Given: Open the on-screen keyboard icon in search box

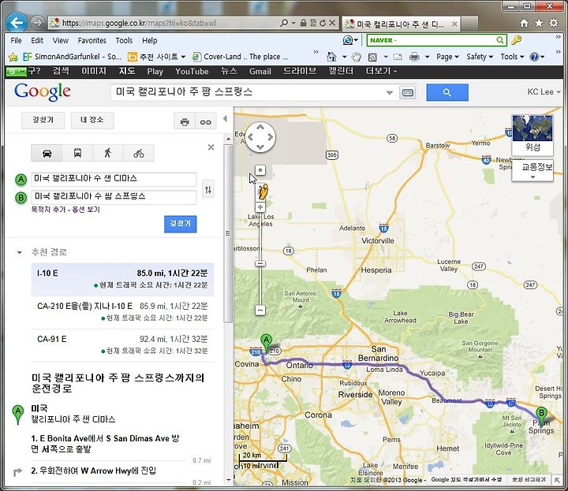Looking at the screenshot, I should coord(408,93).
